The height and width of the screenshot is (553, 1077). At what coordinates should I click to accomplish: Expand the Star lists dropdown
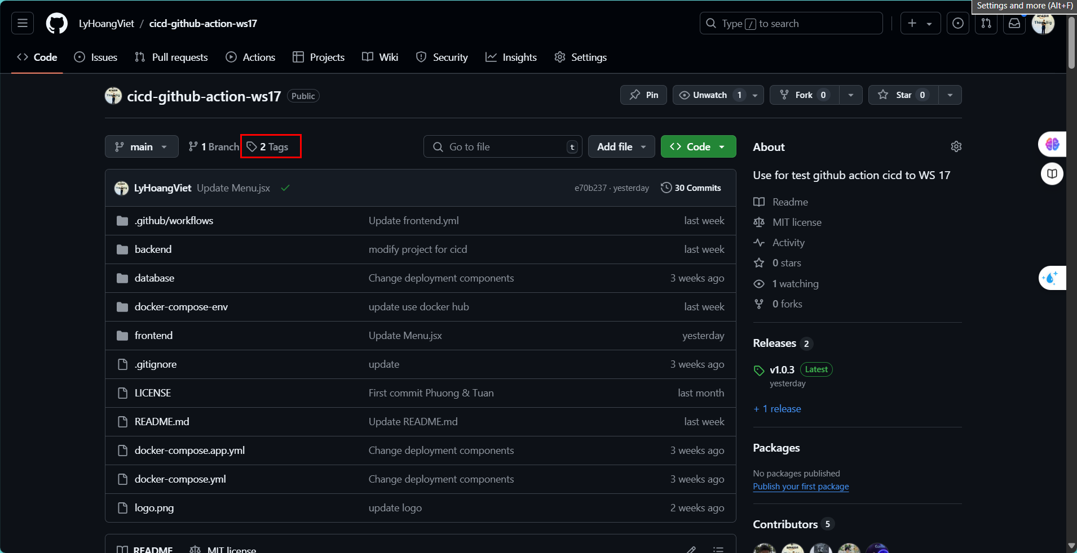coord(950,95)
